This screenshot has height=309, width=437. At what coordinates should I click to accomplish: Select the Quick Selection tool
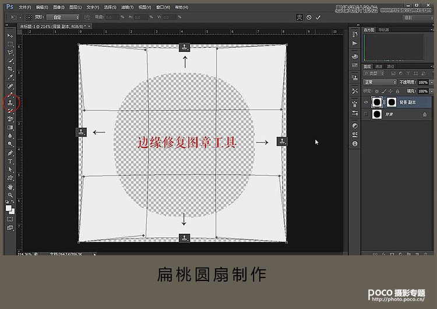point(10,60)
